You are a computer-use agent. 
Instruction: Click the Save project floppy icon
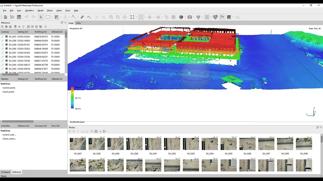[19, 17]
